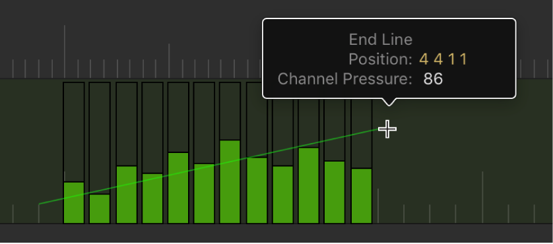
Task: Click the empty upper part of the first bar
Action: [x=74, y=133]
